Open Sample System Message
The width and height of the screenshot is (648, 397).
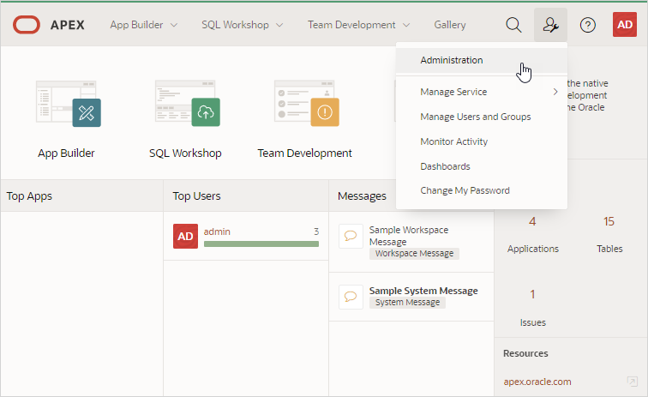423,291
